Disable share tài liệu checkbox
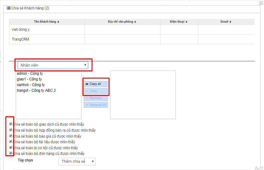This screenshot has height=170, width=264. coord(11,142)
